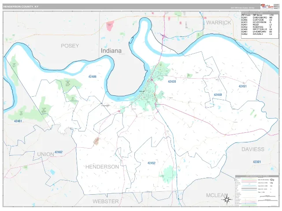Click "REED" row in ZIP index table
The image size is (282, 211).
point(257,25)
